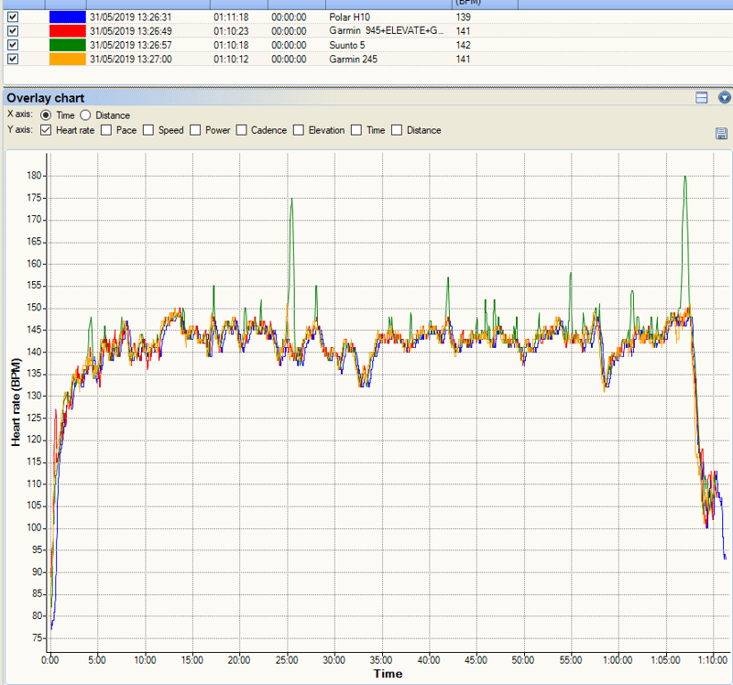Uncheck the Garmin 945+ELEVATE row checkbox
Viewport: 733px width, 685px height.
point(13,31)
